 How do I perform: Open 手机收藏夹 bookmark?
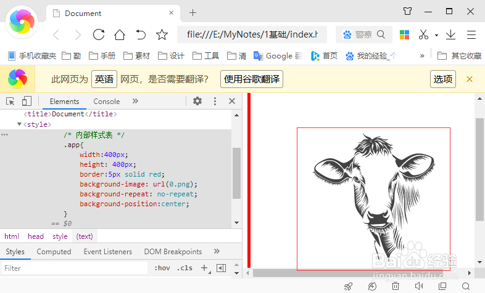(x=32, y=56)
